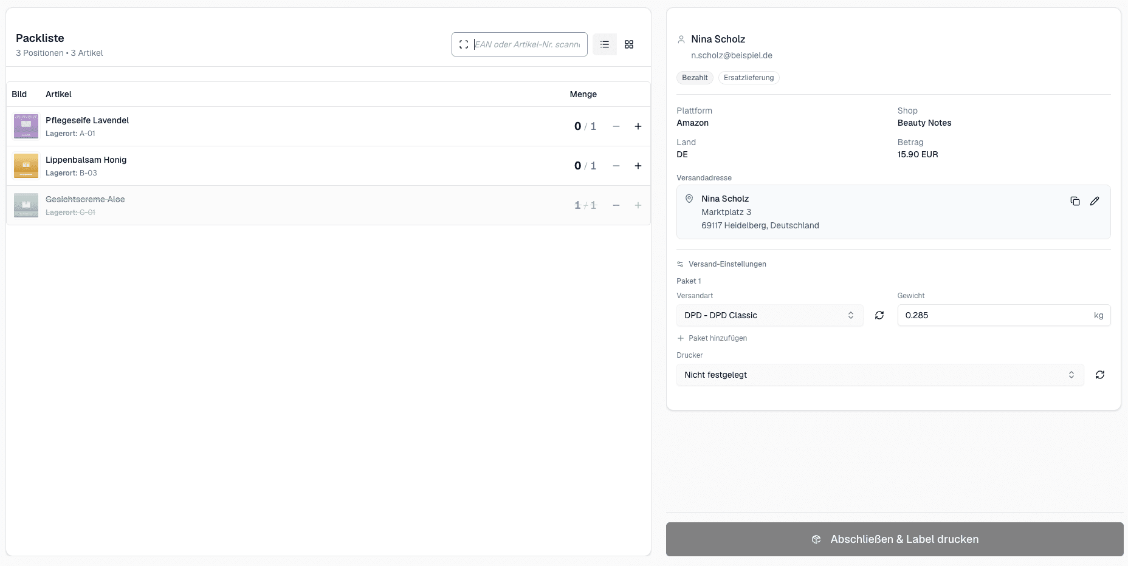Focus the Gewicht weight input field
1128x566 pixels.
1004,315
